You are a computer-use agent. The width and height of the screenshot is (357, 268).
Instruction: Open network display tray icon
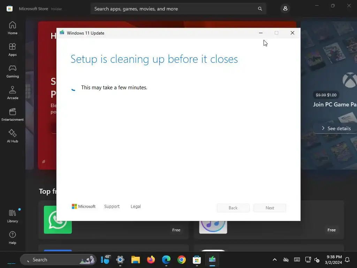(x=308, y=260)
